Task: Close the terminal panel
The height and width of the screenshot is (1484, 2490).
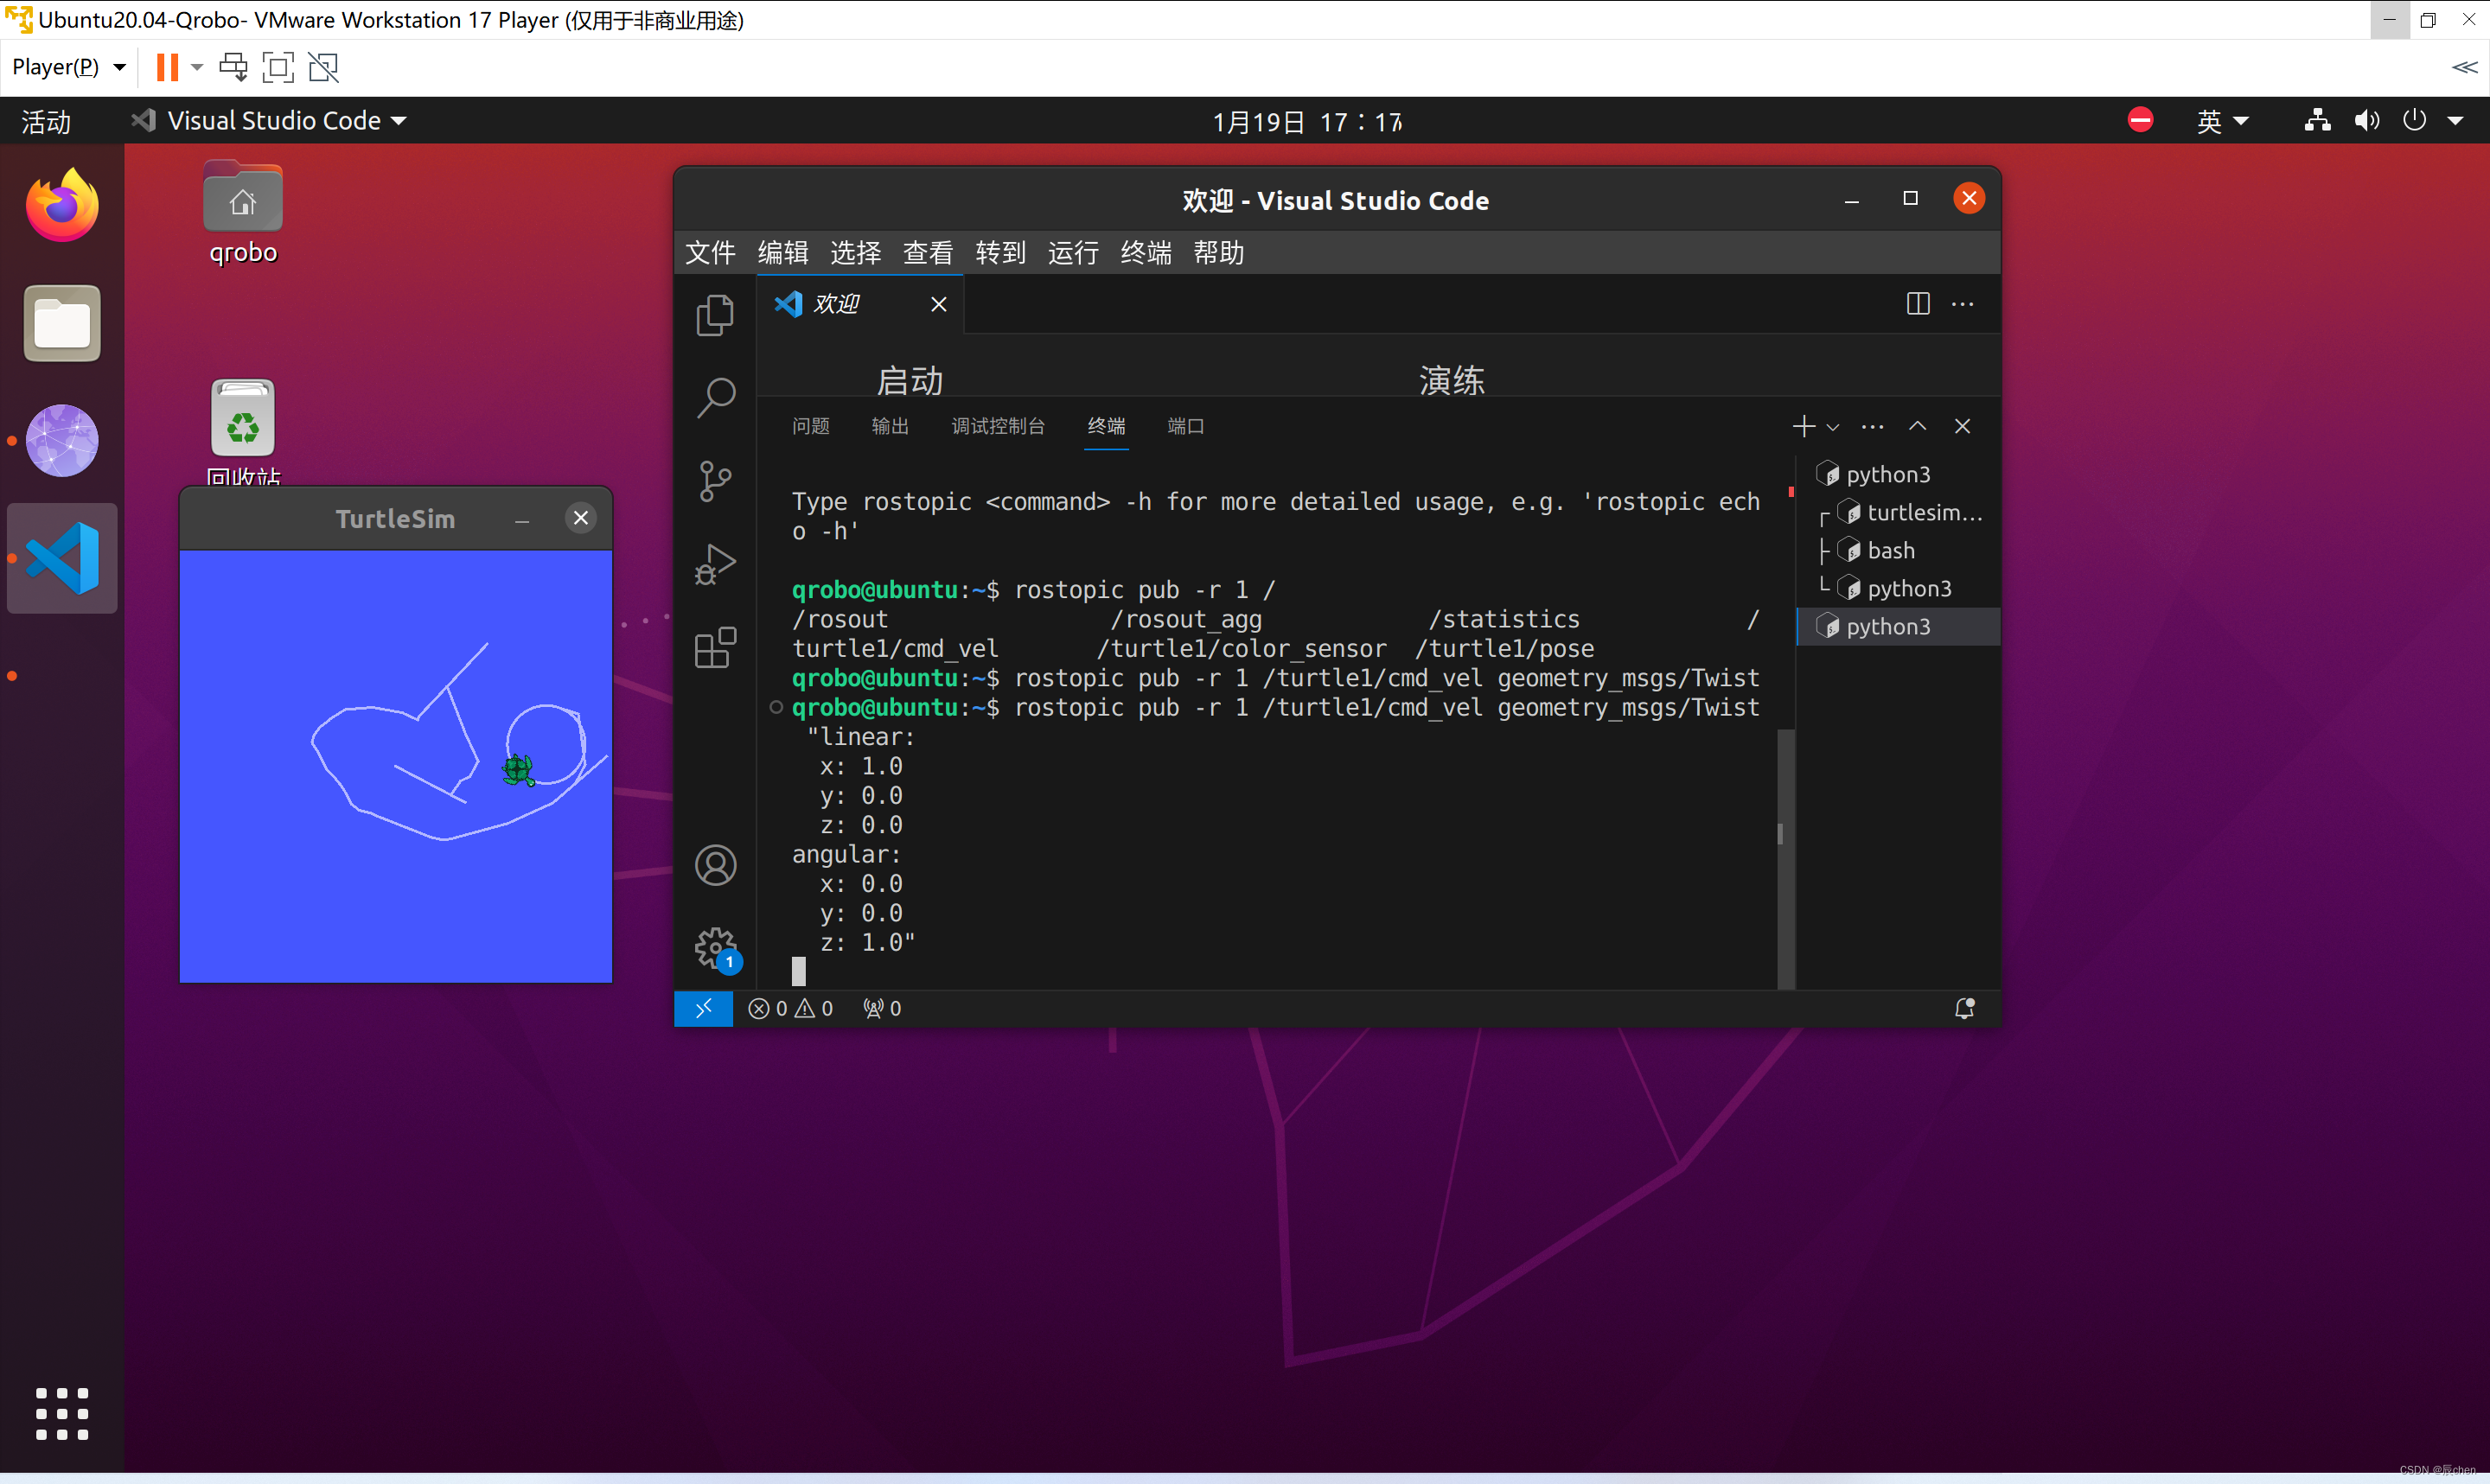Action: 1962,426
